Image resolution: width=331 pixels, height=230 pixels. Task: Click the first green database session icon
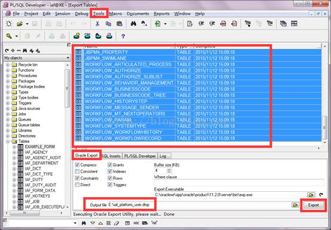pyautogui.click(x=76, y=36)
